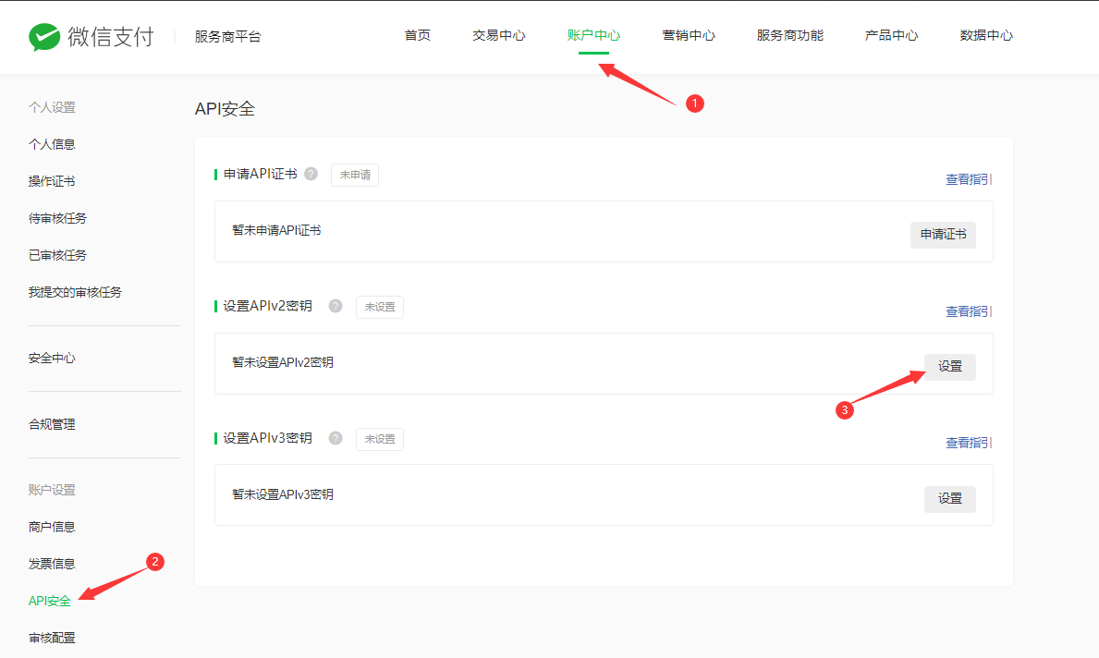
Task: Open 产品中心 in top navigation
Action: tap(891, 36)
